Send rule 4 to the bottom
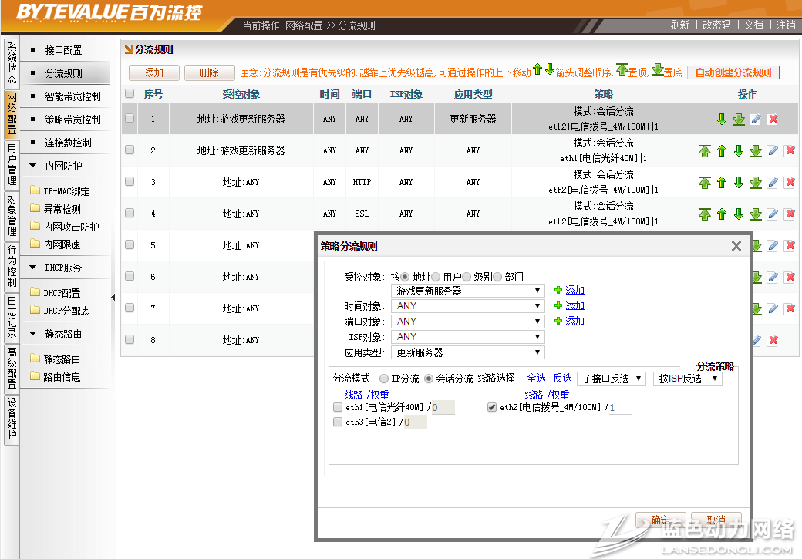802x559 pixels. coord(756,214)
